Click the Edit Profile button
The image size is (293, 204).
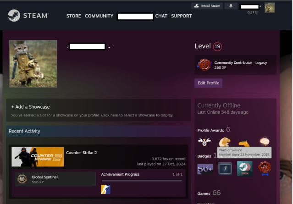pos(208,83)
